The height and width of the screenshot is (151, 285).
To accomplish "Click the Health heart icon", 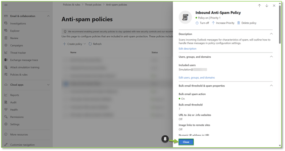I will point(6,110).
